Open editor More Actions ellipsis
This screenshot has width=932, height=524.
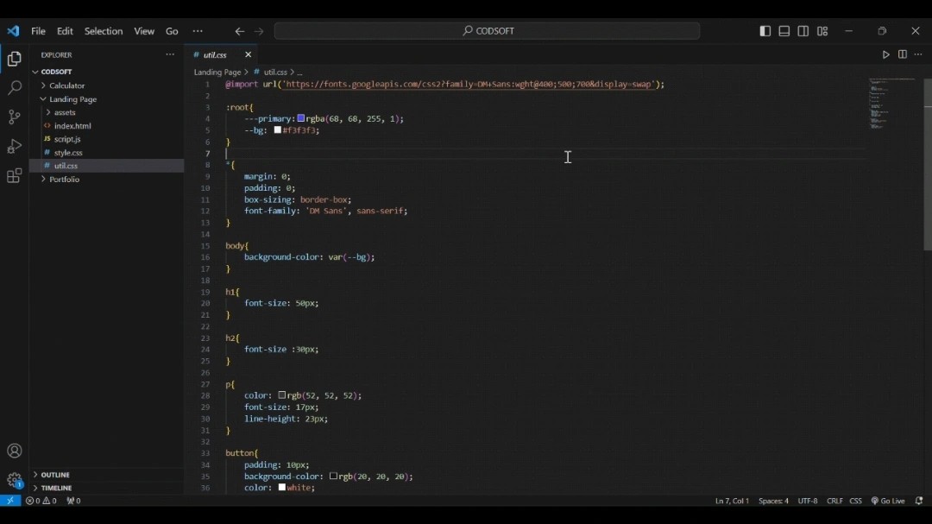[918, 54]
